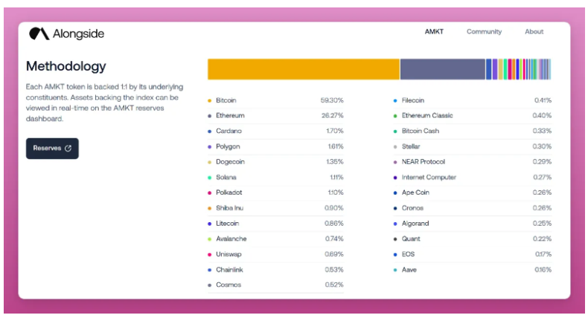Click Quant's 0.22% value
Screen dimensions: 588x318
542,238
